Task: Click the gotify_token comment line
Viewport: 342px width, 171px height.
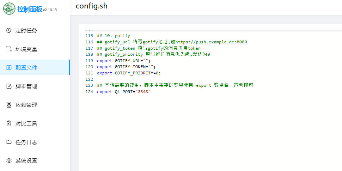Action: click(x=148, y=48)
